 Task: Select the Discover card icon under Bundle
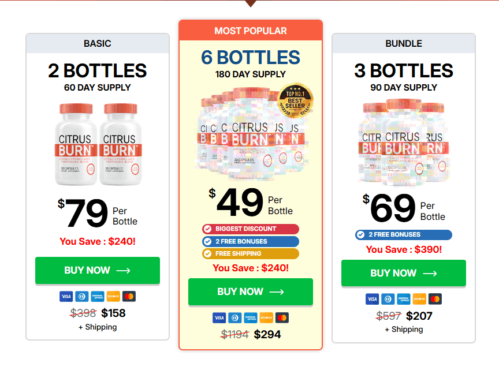[x=419, y=299]
